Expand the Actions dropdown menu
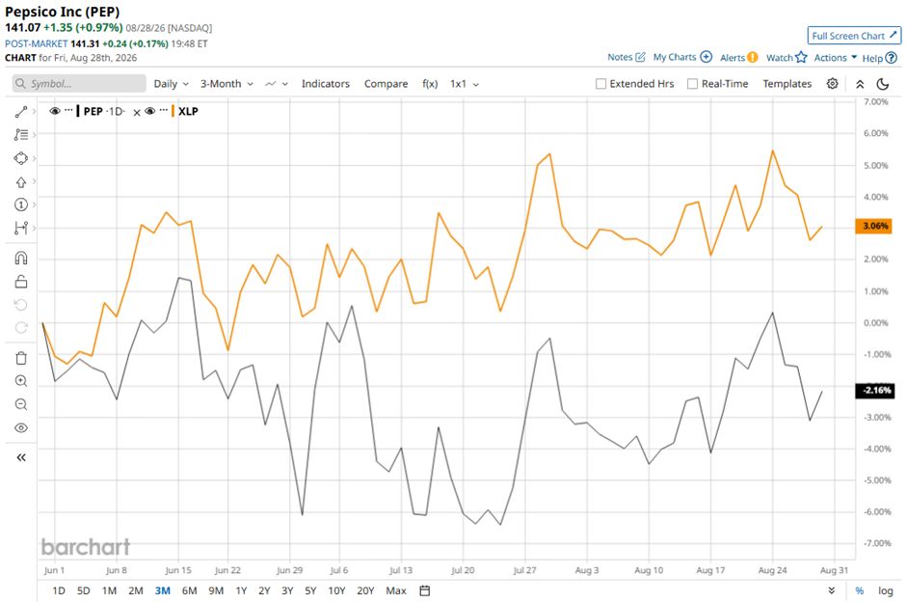 835,57
